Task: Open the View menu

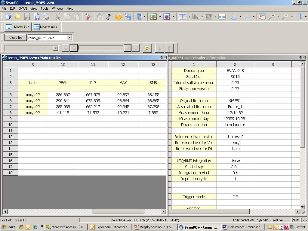Action: coord(34,8)
